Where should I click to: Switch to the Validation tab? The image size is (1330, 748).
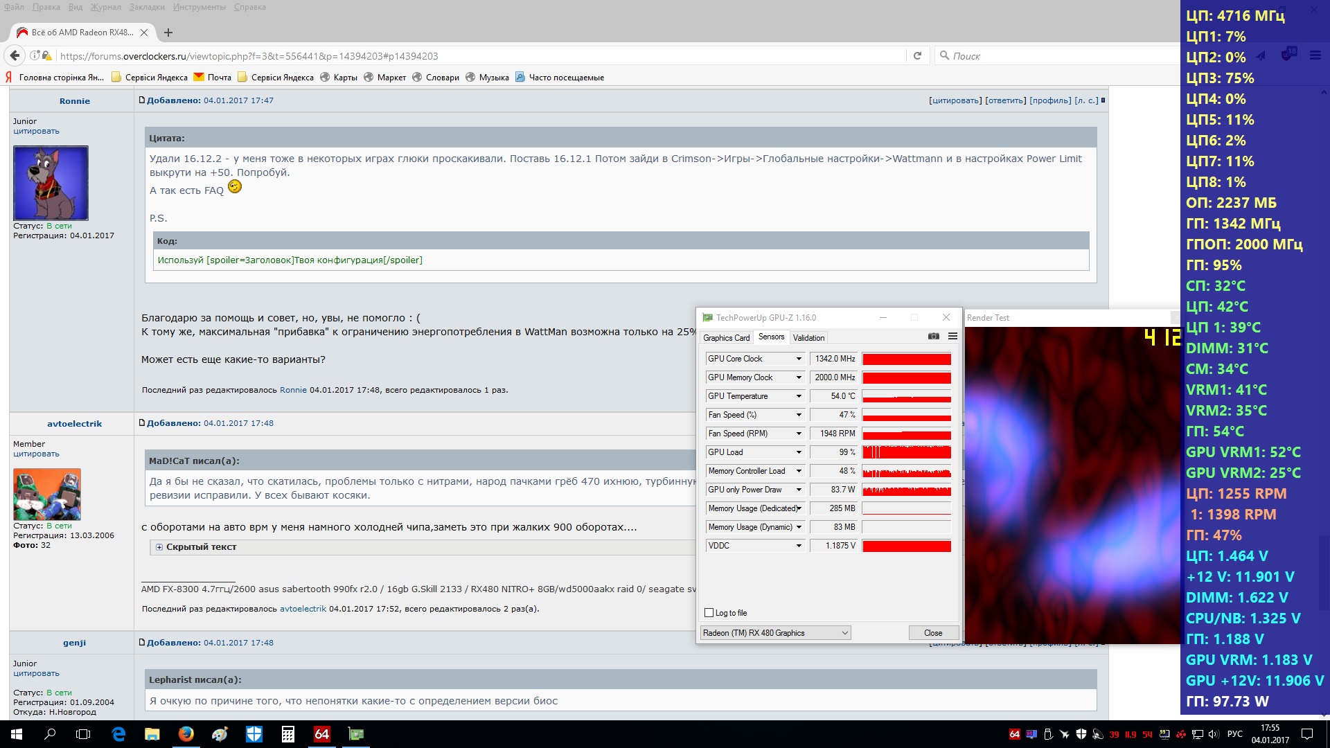pyautogui.click(x=808, y=338)
